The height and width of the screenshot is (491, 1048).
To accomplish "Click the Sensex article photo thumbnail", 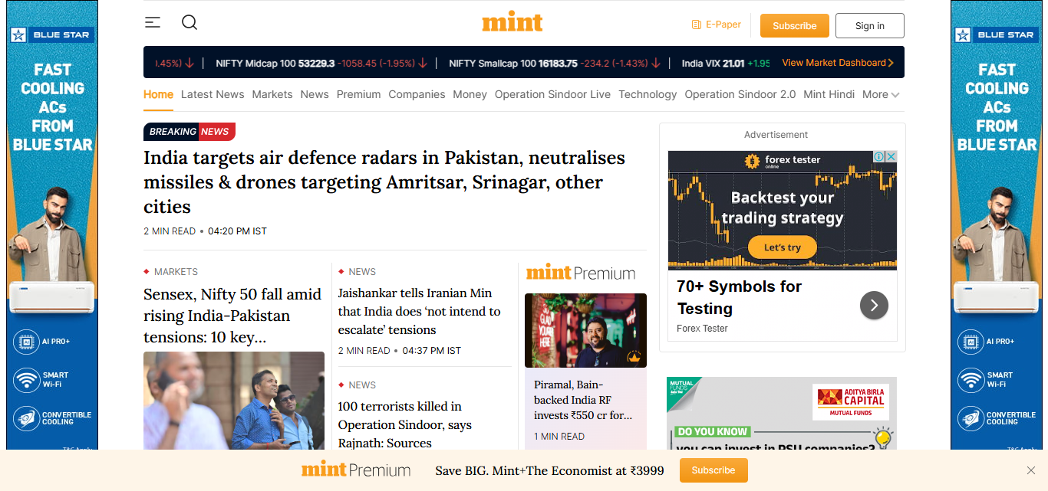I will tap(234, 401).
